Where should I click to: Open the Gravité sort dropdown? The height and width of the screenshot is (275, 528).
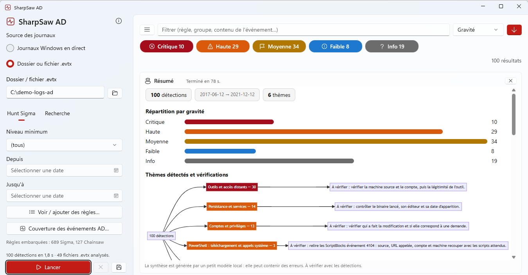[x=478, y=30]
